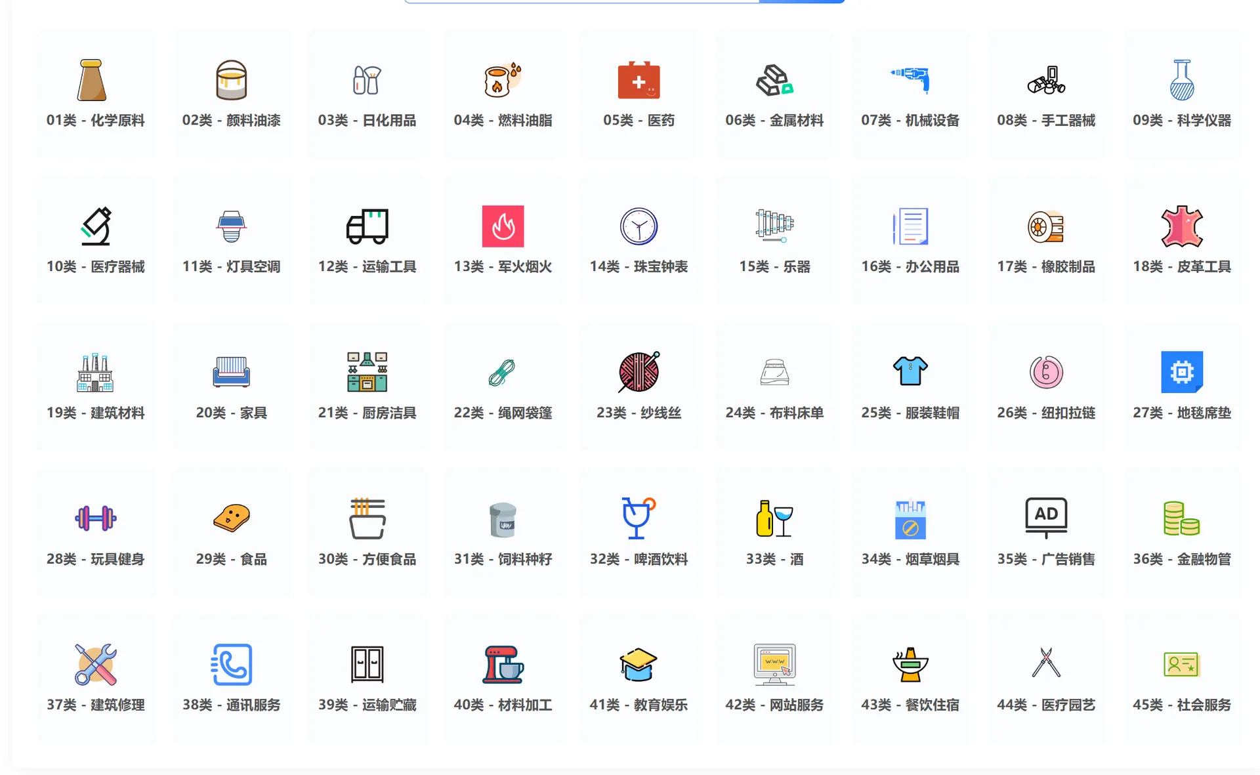Select the yarn ball icon for 23类 纱线丝

click(639, 372)
